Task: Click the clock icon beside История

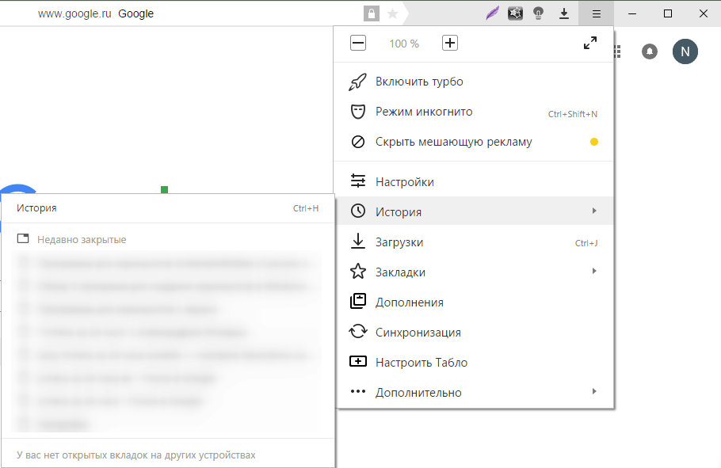Action: [358, 211]
